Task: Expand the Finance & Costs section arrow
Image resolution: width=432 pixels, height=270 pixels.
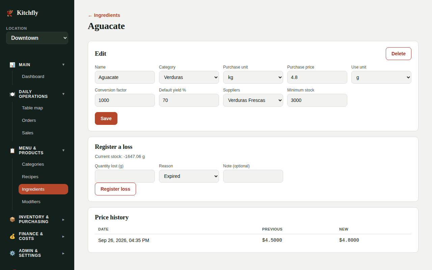Action: [63, 236]
